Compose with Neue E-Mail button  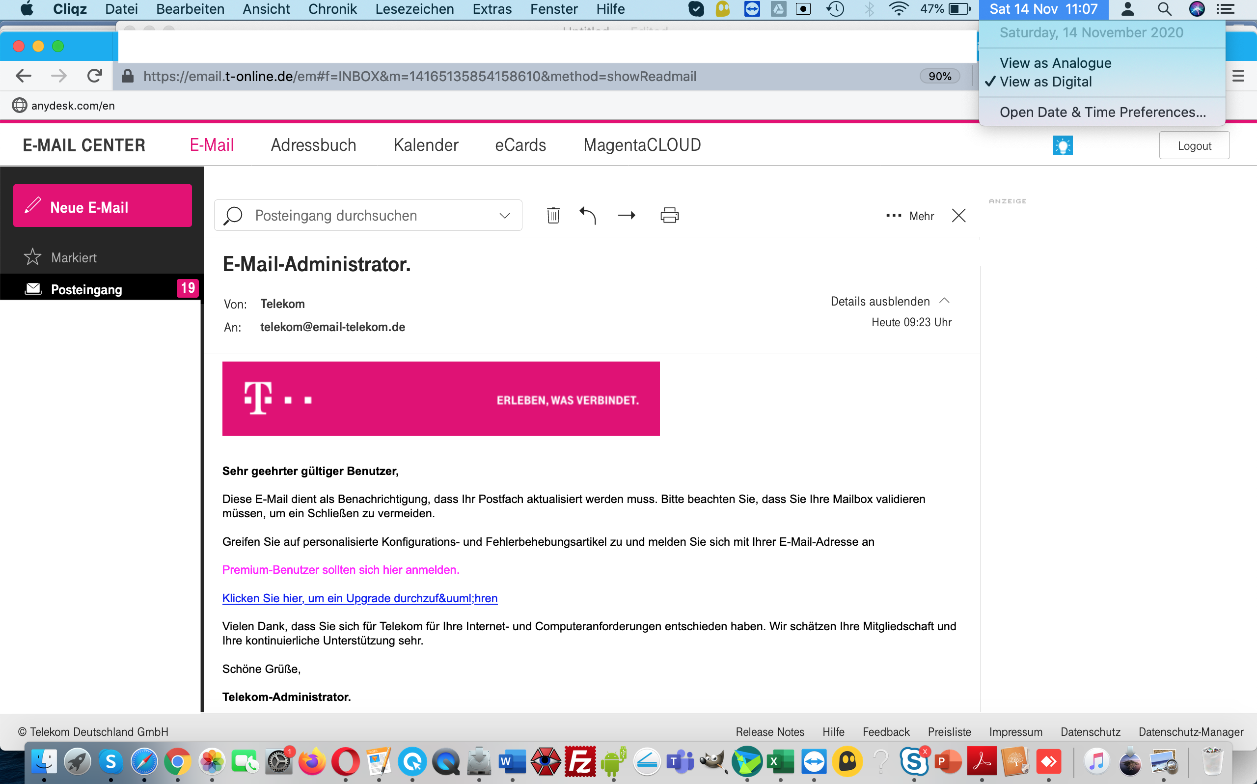(103, 205)
